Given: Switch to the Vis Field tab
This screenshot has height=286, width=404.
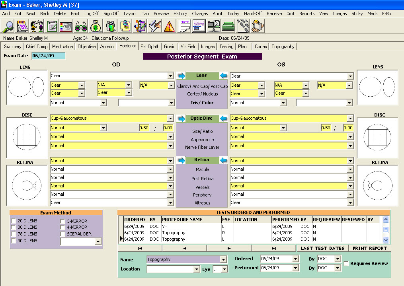Looking at the screenshot, I should [x=188, y=47].
